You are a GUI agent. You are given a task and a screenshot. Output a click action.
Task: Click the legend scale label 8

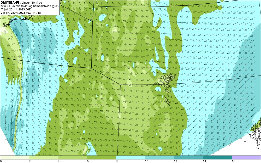(x=117, y=161)
